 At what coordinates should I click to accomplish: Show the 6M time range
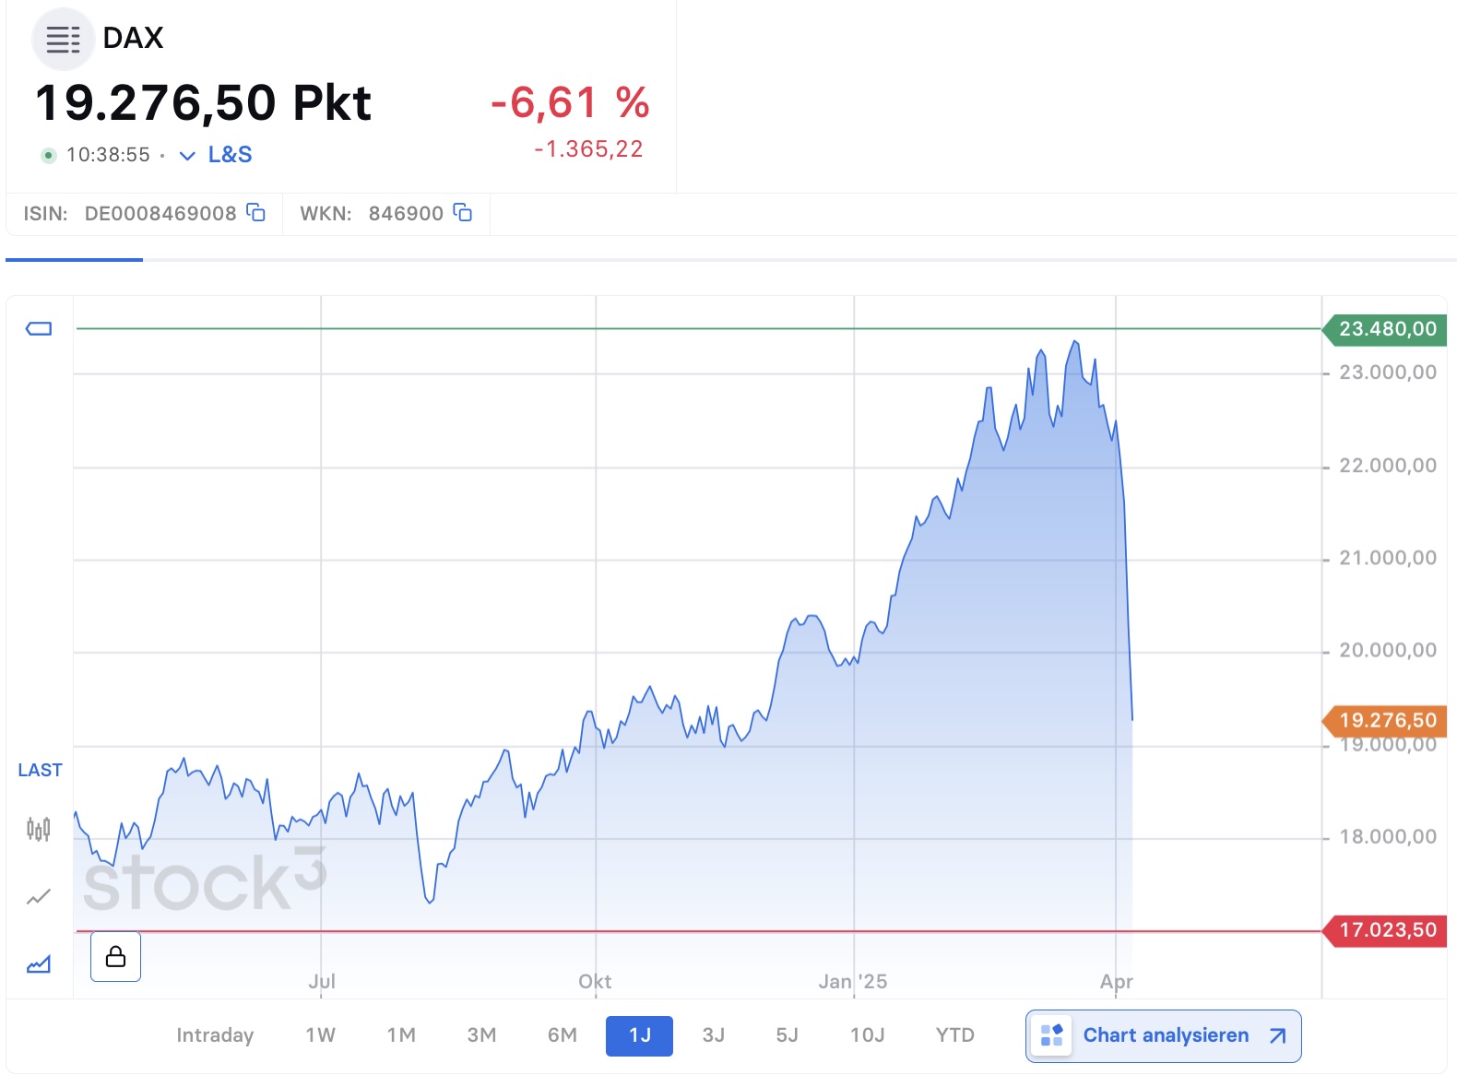coord(563,1035)
